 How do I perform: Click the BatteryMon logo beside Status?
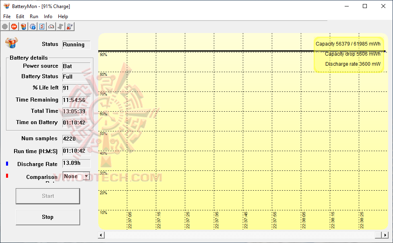pos(12,43)
